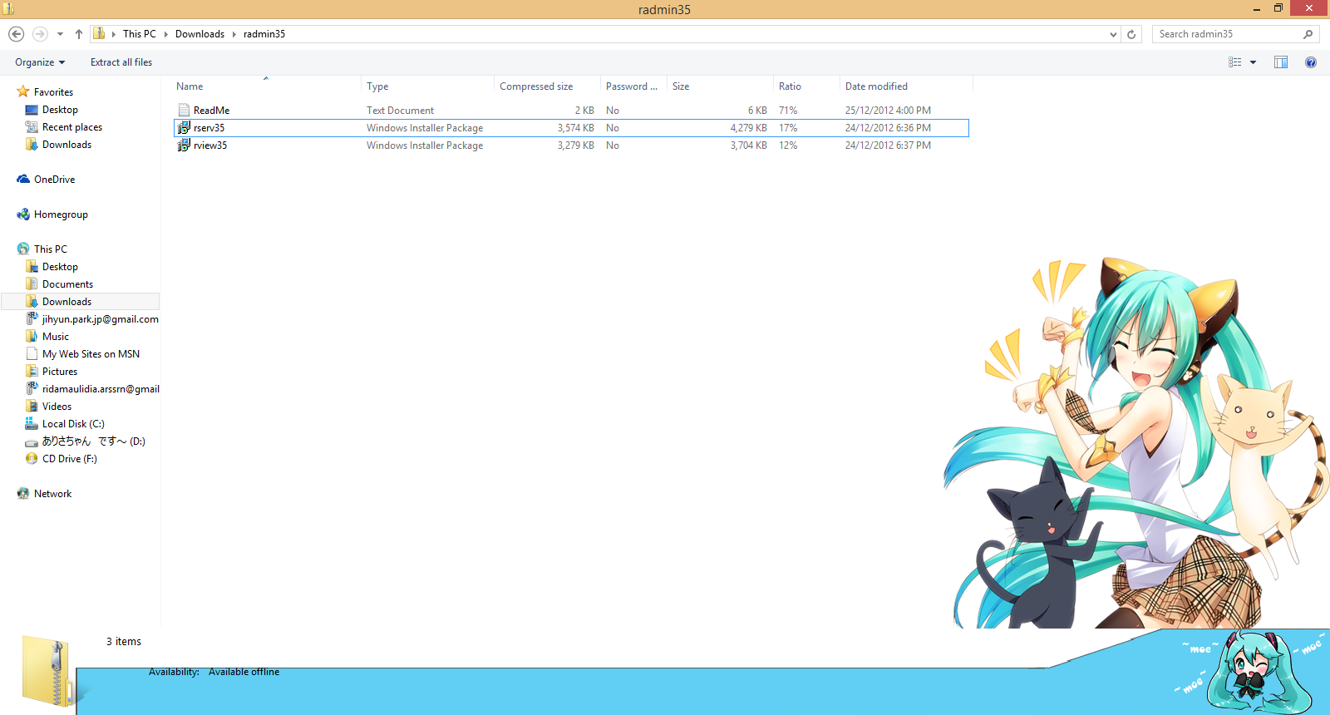Click the This PC breadcrumb in address bar
The height and width of the screenshot is (715, 1330).
[140, 34]
